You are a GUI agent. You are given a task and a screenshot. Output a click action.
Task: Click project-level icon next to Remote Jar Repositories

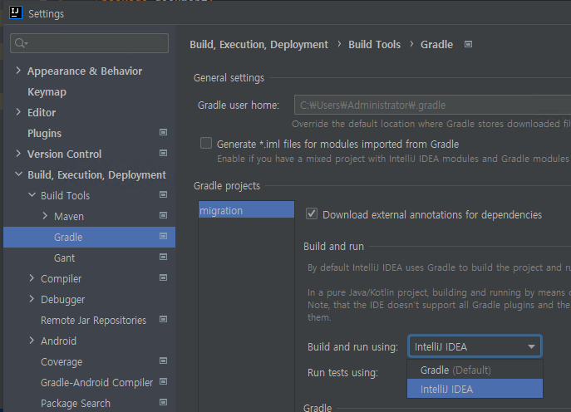pyautogui.click(x=163, y=319)
